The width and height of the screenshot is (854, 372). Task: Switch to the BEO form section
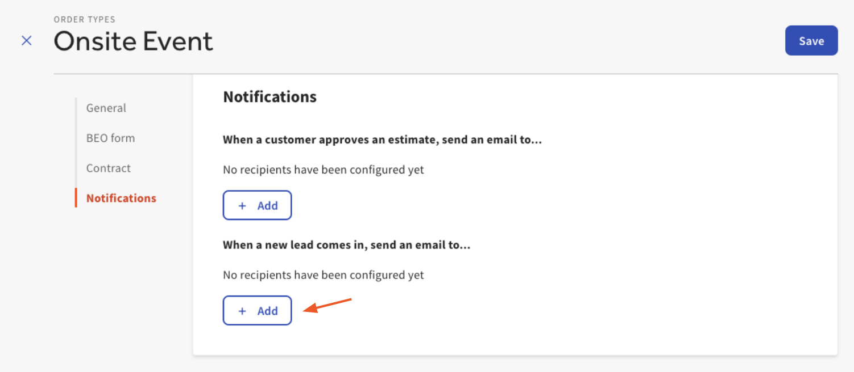110,138
